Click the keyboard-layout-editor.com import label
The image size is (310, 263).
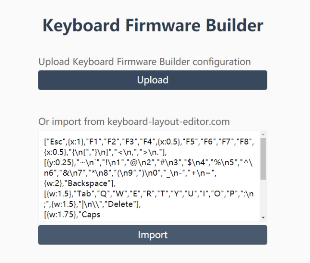(x=134, y=121)
